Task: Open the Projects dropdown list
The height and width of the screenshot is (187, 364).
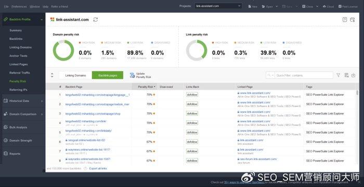Action: [218, 6]
